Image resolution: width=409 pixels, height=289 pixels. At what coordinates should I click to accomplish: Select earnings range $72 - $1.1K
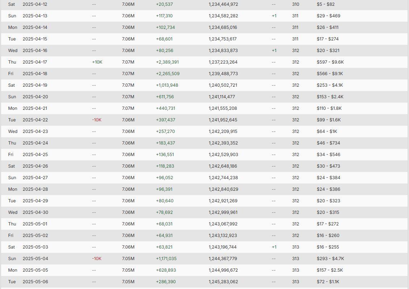tap(328, 282)
